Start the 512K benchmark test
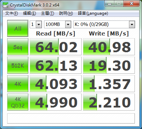The width and height of the screenshot is (142, 129). 18,65
